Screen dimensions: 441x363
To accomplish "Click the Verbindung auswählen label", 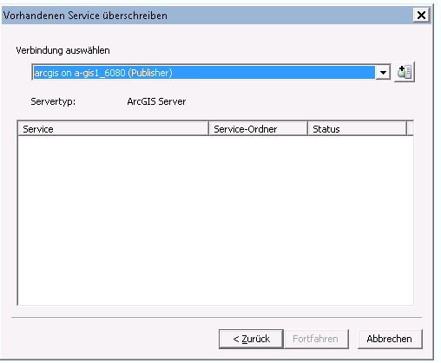I will pyautogui.click(x=63, y=50).
